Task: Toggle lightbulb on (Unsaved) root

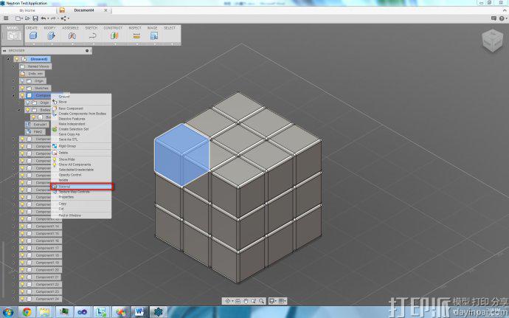Action: click(17, 59)
